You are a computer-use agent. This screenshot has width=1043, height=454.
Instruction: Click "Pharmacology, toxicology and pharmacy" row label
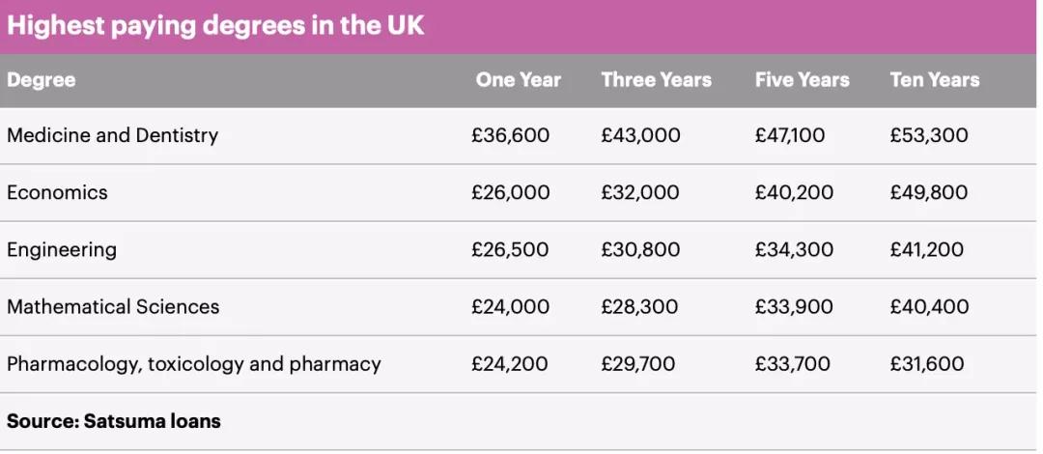(x=193, y=364)
